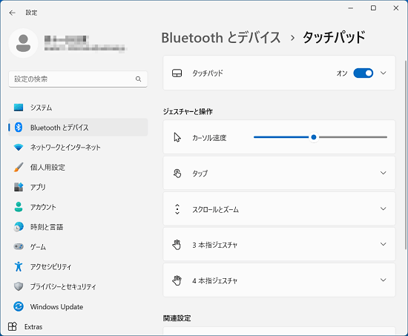Viewport: 408px width, 336px height.
Task: Click the user profile avatar
Action: 24,43
